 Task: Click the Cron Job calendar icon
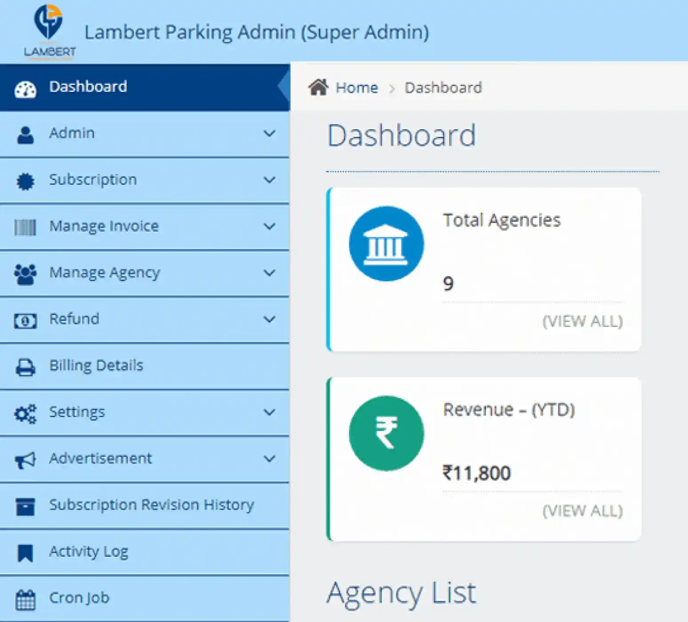click(x=25, y=599)
